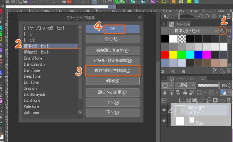The image size is (233, 142).
Task: Open color set editor with wrench icon
Action: [x=222, y=31]
